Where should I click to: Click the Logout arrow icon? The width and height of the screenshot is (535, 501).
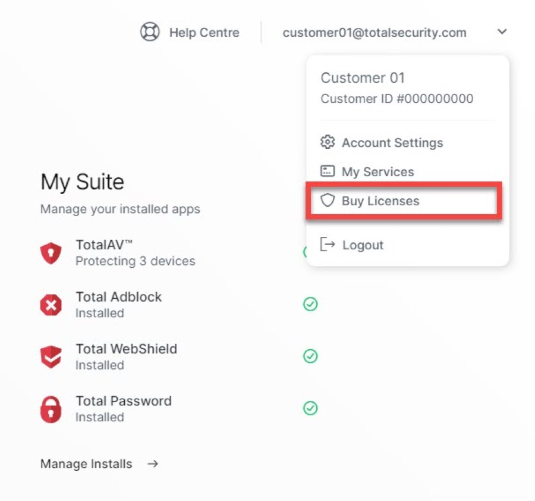[328, 245]
